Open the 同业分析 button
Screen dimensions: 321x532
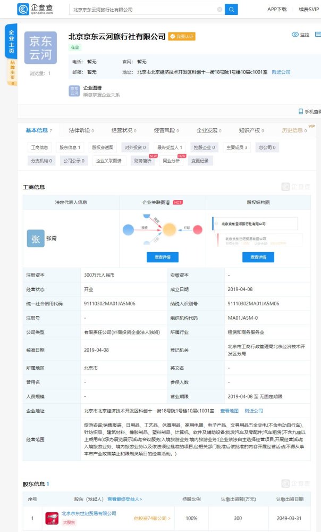171,161
